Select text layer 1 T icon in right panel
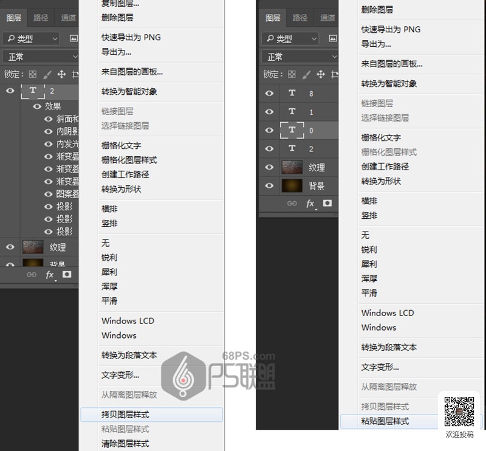The image size is (486, 451). click(x=292, y=111)
